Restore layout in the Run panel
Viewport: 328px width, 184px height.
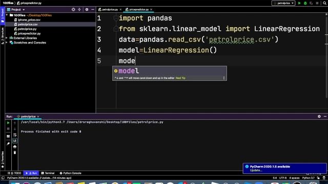(8, 136)
